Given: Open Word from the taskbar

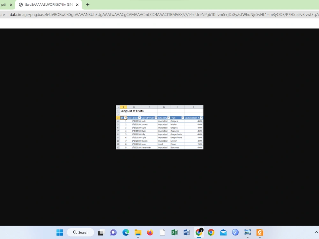Looking at the screenshot, I should click(187, 232).
